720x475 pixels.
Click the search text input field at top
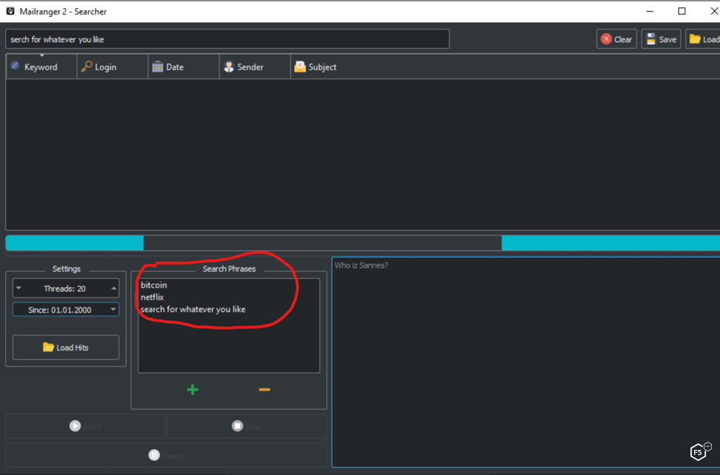[x=227, y=39]
